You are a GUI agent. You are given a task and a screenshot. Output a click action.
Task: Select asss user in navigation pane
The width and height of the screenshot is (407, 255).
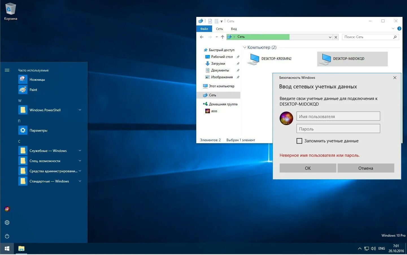[x=214, y=111]
